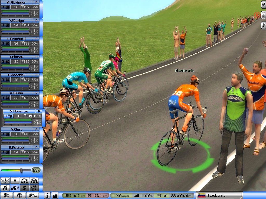The width and height of the screenshot is (266, 199).
Task: Choose the relay arrow over three dots
Action: pos(25,181)
